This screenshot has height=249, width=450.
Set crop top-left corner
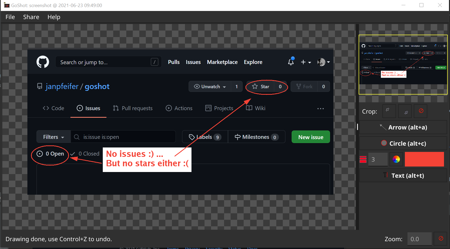click(x=389, y=111)
